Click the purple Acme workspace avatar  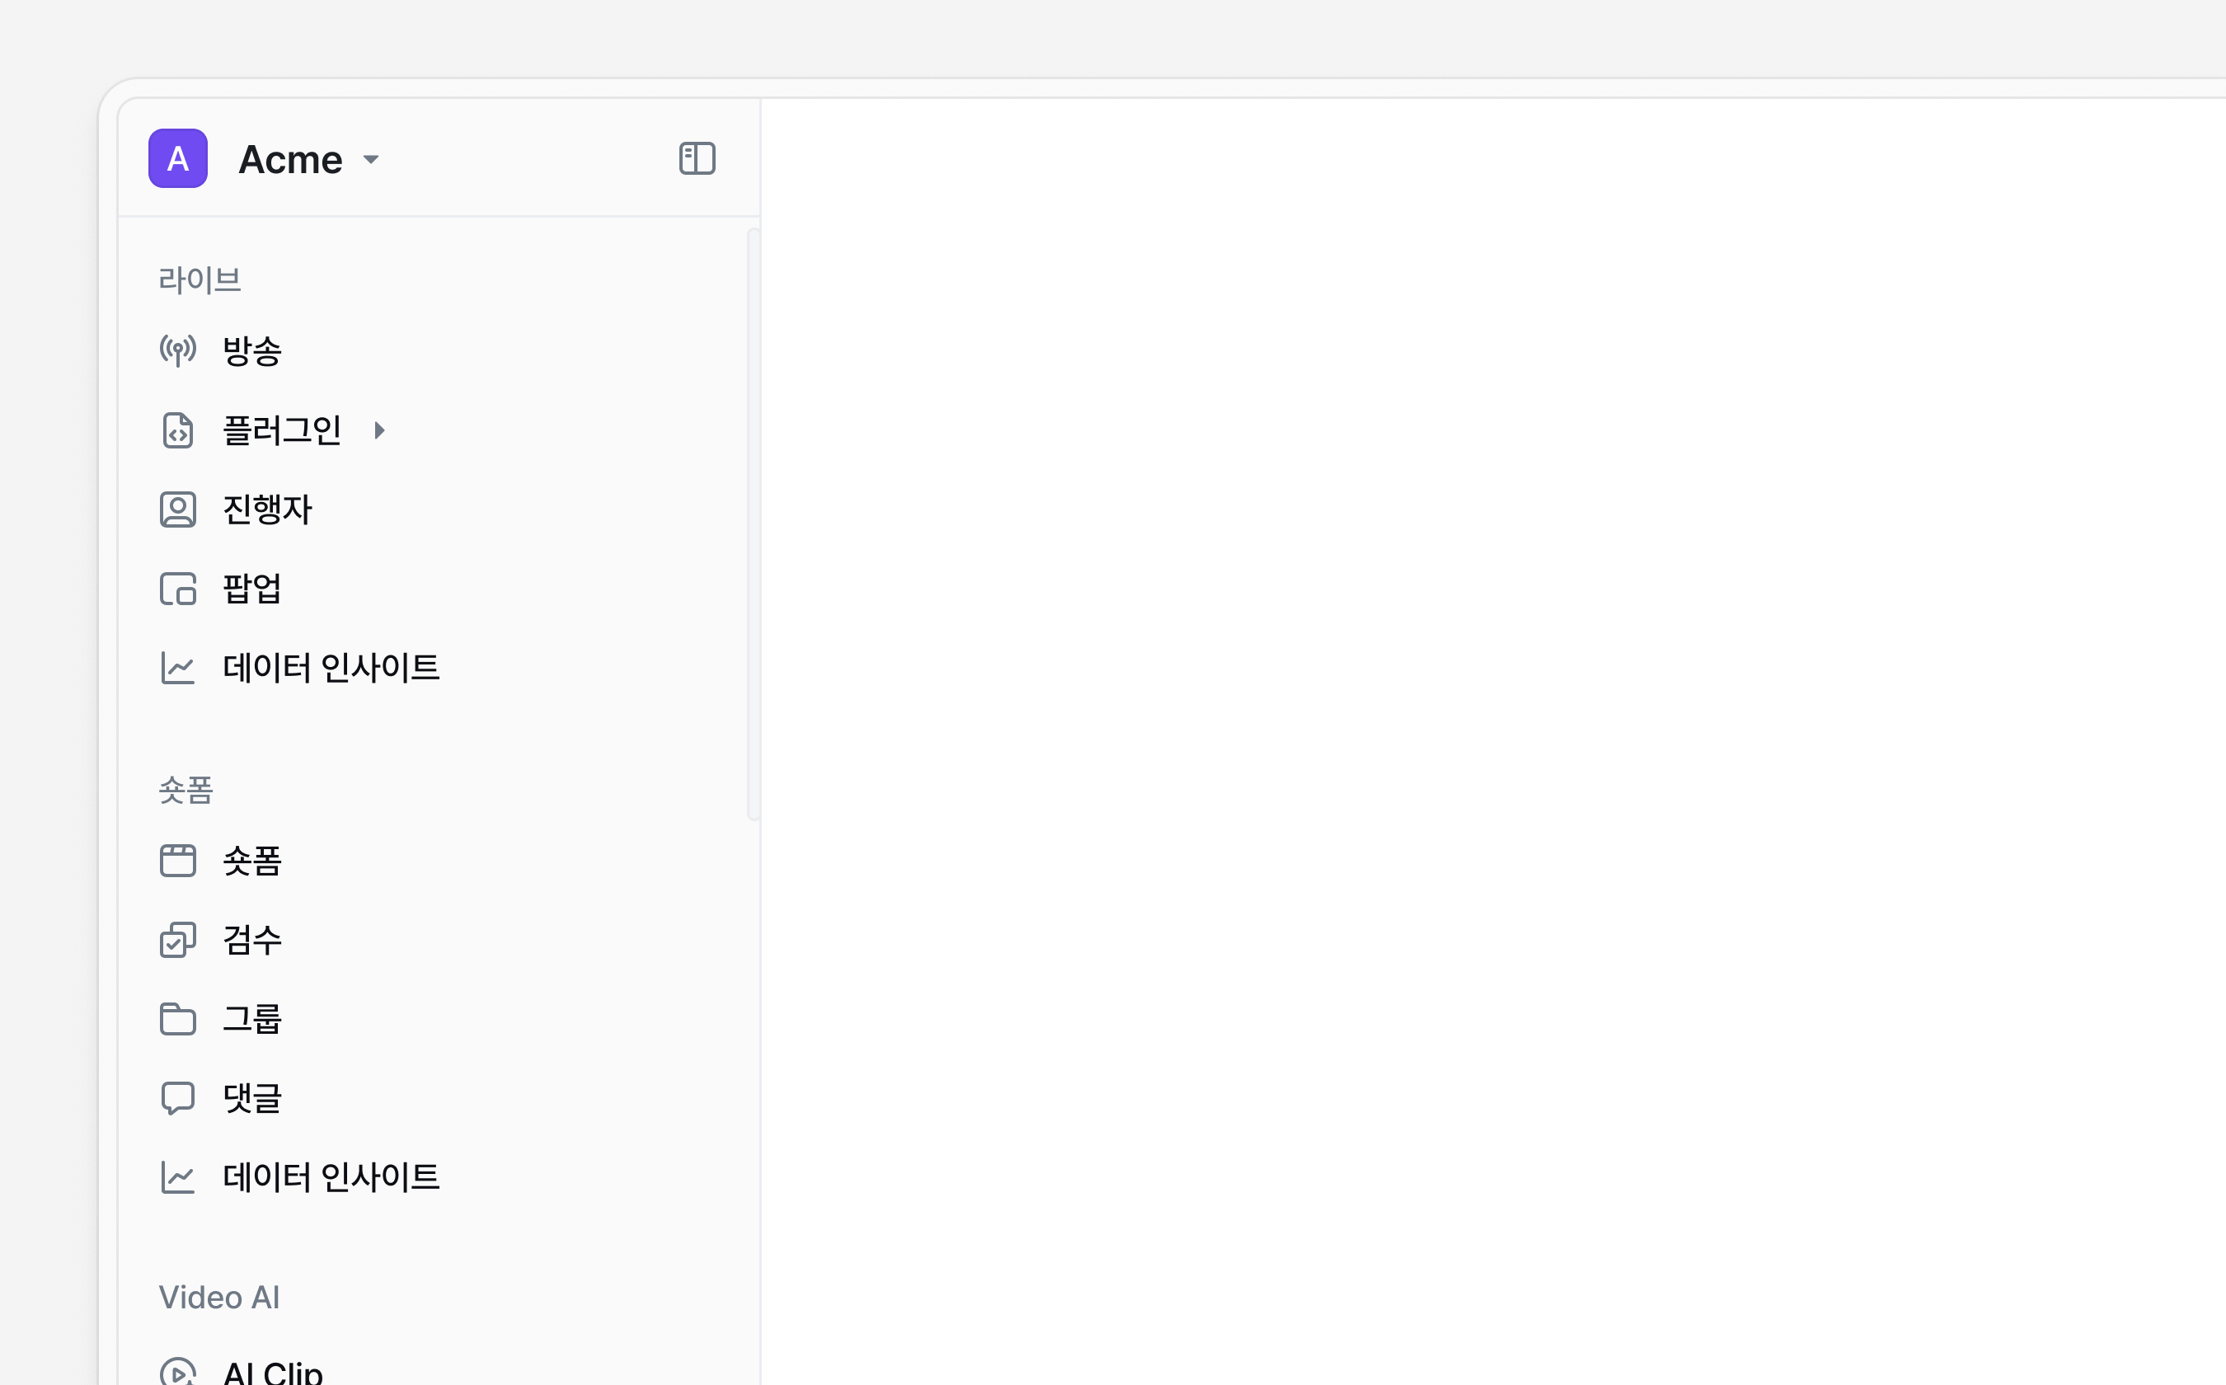click(x=178, y=158)
